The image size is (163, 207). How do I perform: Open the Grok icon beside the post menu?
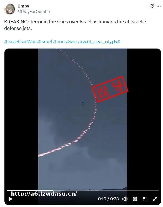pos(151,6)
